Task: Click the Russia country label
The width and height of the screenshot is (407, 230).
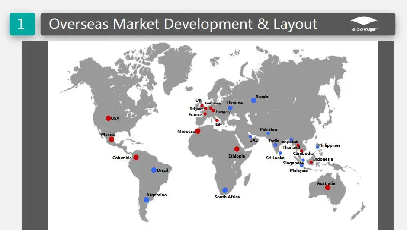Action: 262,97
